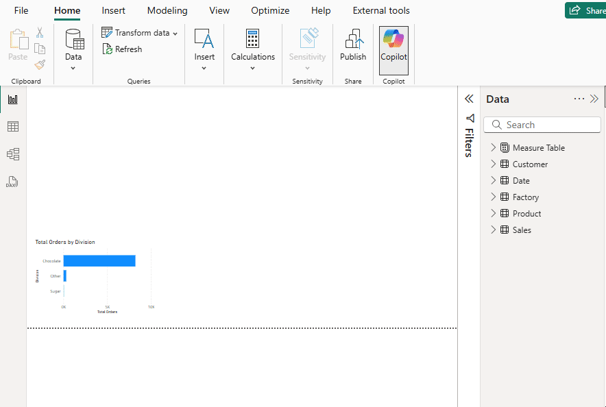Click the Customer table icon

tap(505, 164)
